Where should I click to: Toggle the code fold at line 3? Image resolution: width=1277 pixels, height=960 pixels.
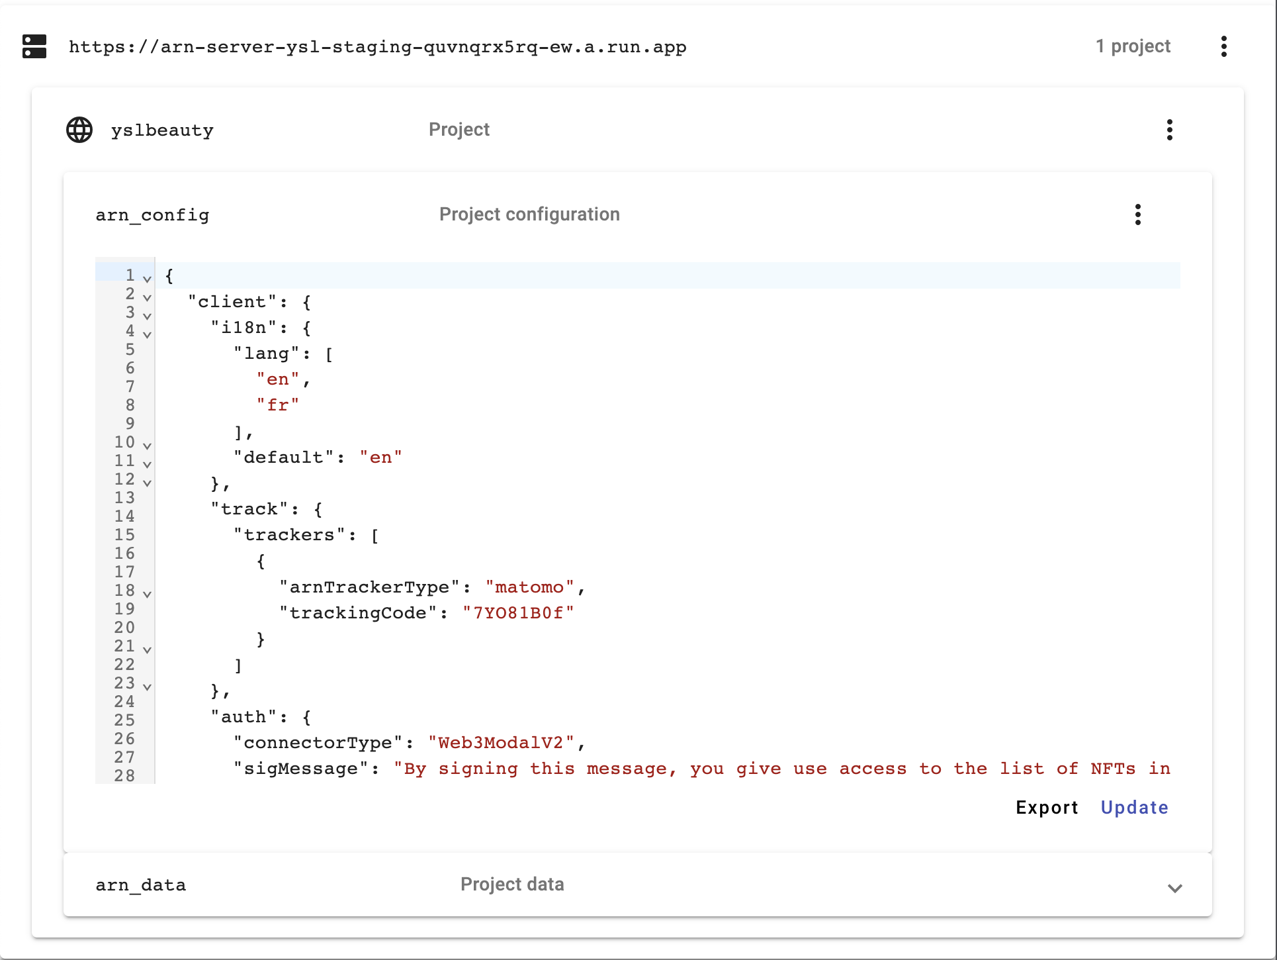coord(147,316)
